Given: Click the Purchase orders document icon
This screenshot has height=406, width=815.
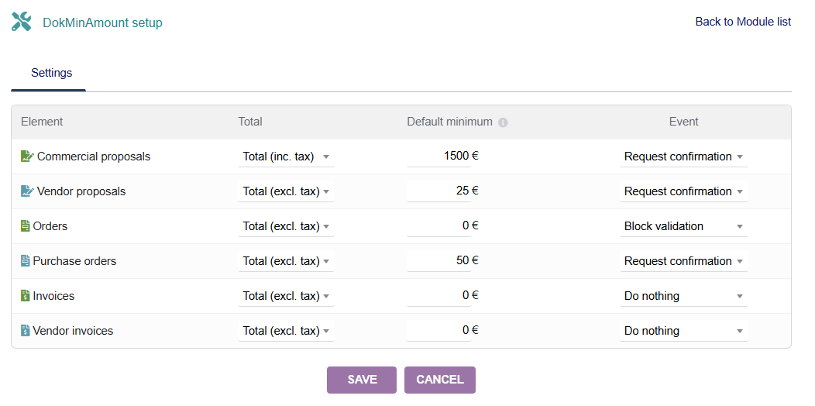Looking at the screenshot, I should click(25, 261).
